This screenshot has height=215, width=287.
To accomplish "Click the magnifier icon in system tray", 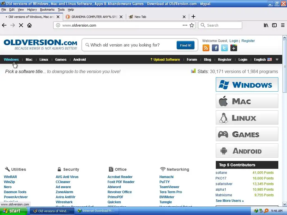I will tap(266, 211).
